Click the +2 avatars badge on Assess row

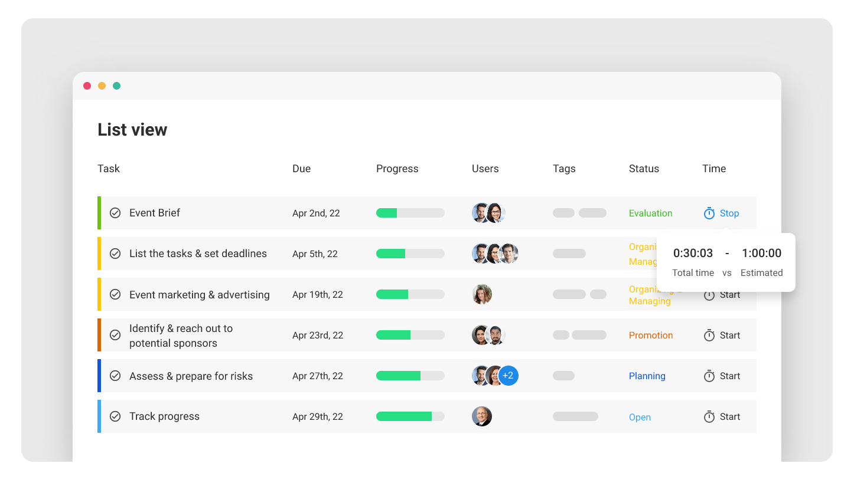point(508,376)
